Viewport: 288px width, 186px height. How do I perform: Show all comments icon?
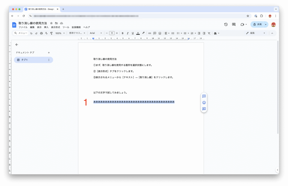point(234,24)
